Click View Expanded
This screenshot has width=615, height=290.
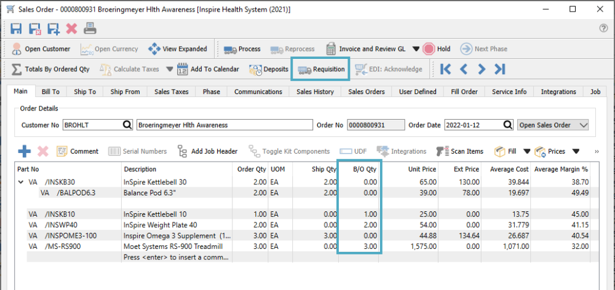177,49
